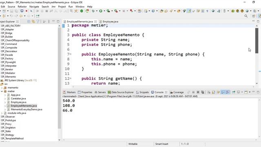261x147 pixels.
Task: Open the Debug button dropdown arrow
Action: point(97,11)
